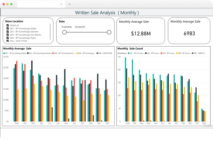
Task: Click the 6983 value card
Action: (x=189, y=31)
